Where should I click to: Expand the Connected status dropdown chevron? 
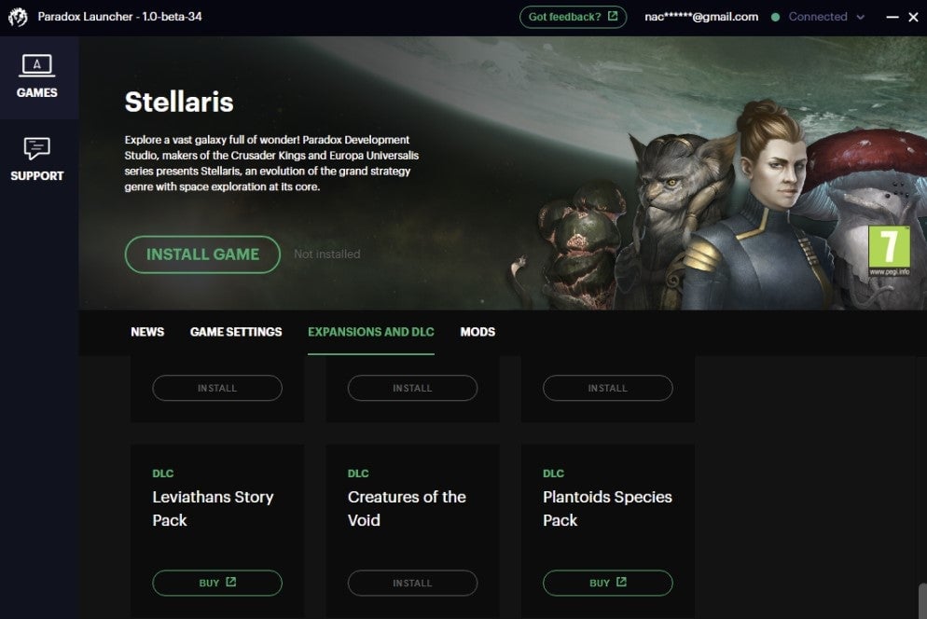tap(861, 17)
